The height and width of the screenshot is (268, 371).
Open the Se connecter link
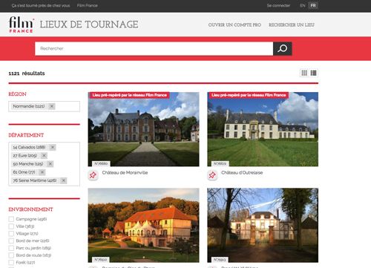point(278,5)
